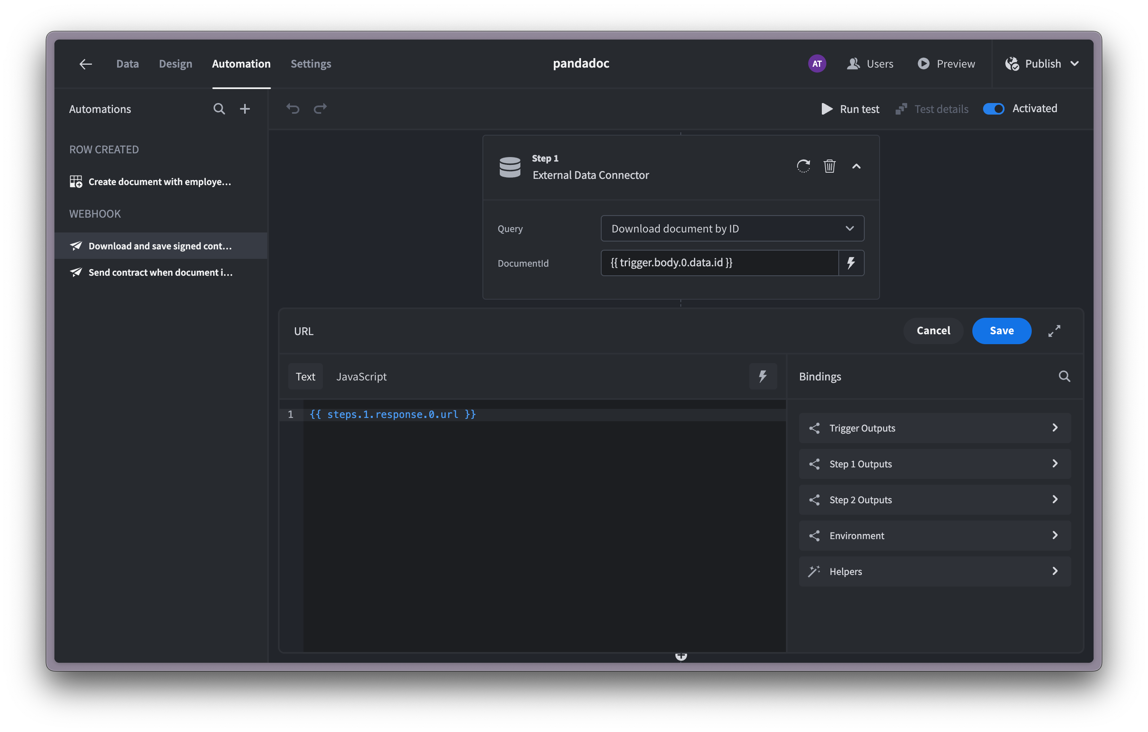1148x732 pixels.
Task: Collapse Step 1 with chevron
Action: click(856, 166)
